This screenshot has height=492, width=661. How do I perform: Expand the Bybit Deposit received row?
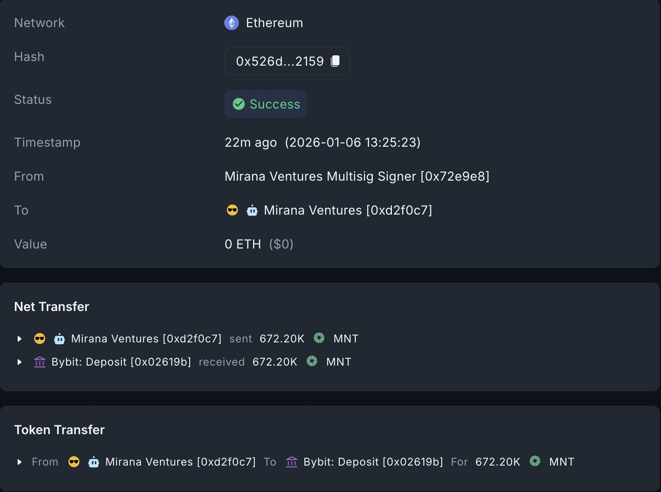coord(20,362)
